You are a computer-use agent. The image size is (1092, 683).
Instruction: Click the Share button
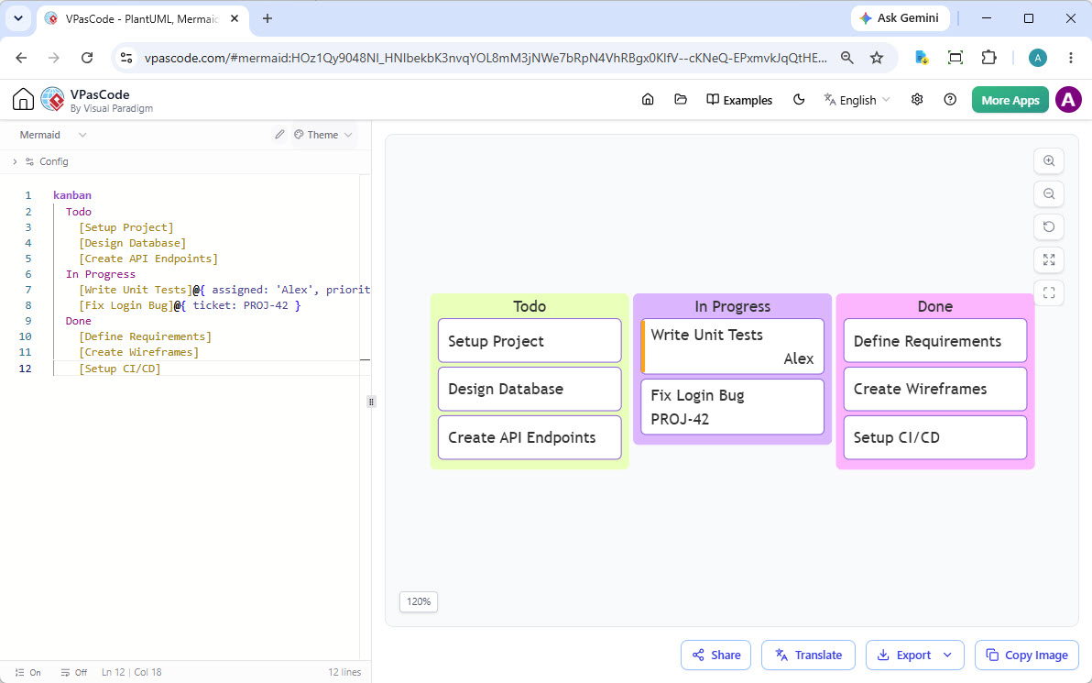(x=715, y=655)
